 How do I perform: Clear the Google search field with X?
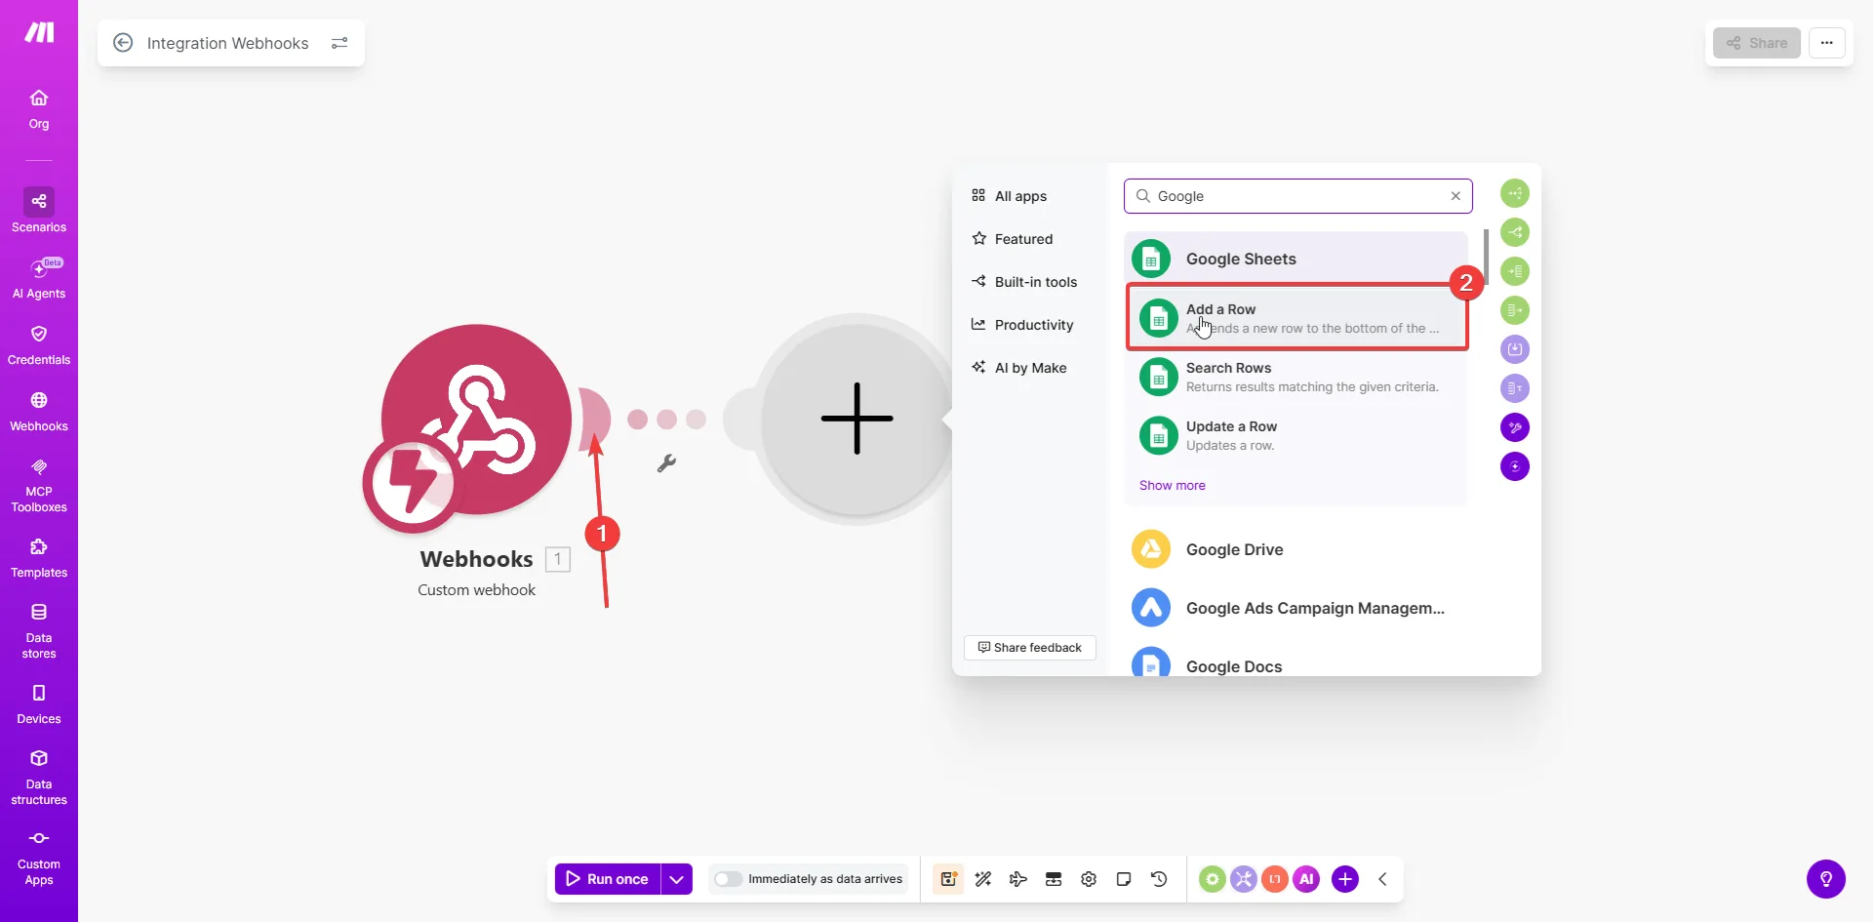1455,196
